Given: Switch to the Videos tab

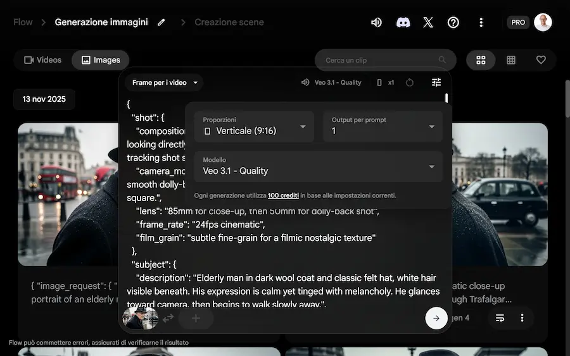Looking at the screenshot, I should pos(43,60).
